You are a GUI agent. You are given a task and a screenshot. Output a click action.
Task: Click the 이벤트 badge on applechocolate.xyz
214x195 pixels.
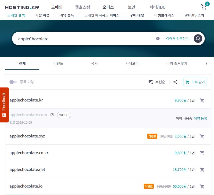(152, 136)
